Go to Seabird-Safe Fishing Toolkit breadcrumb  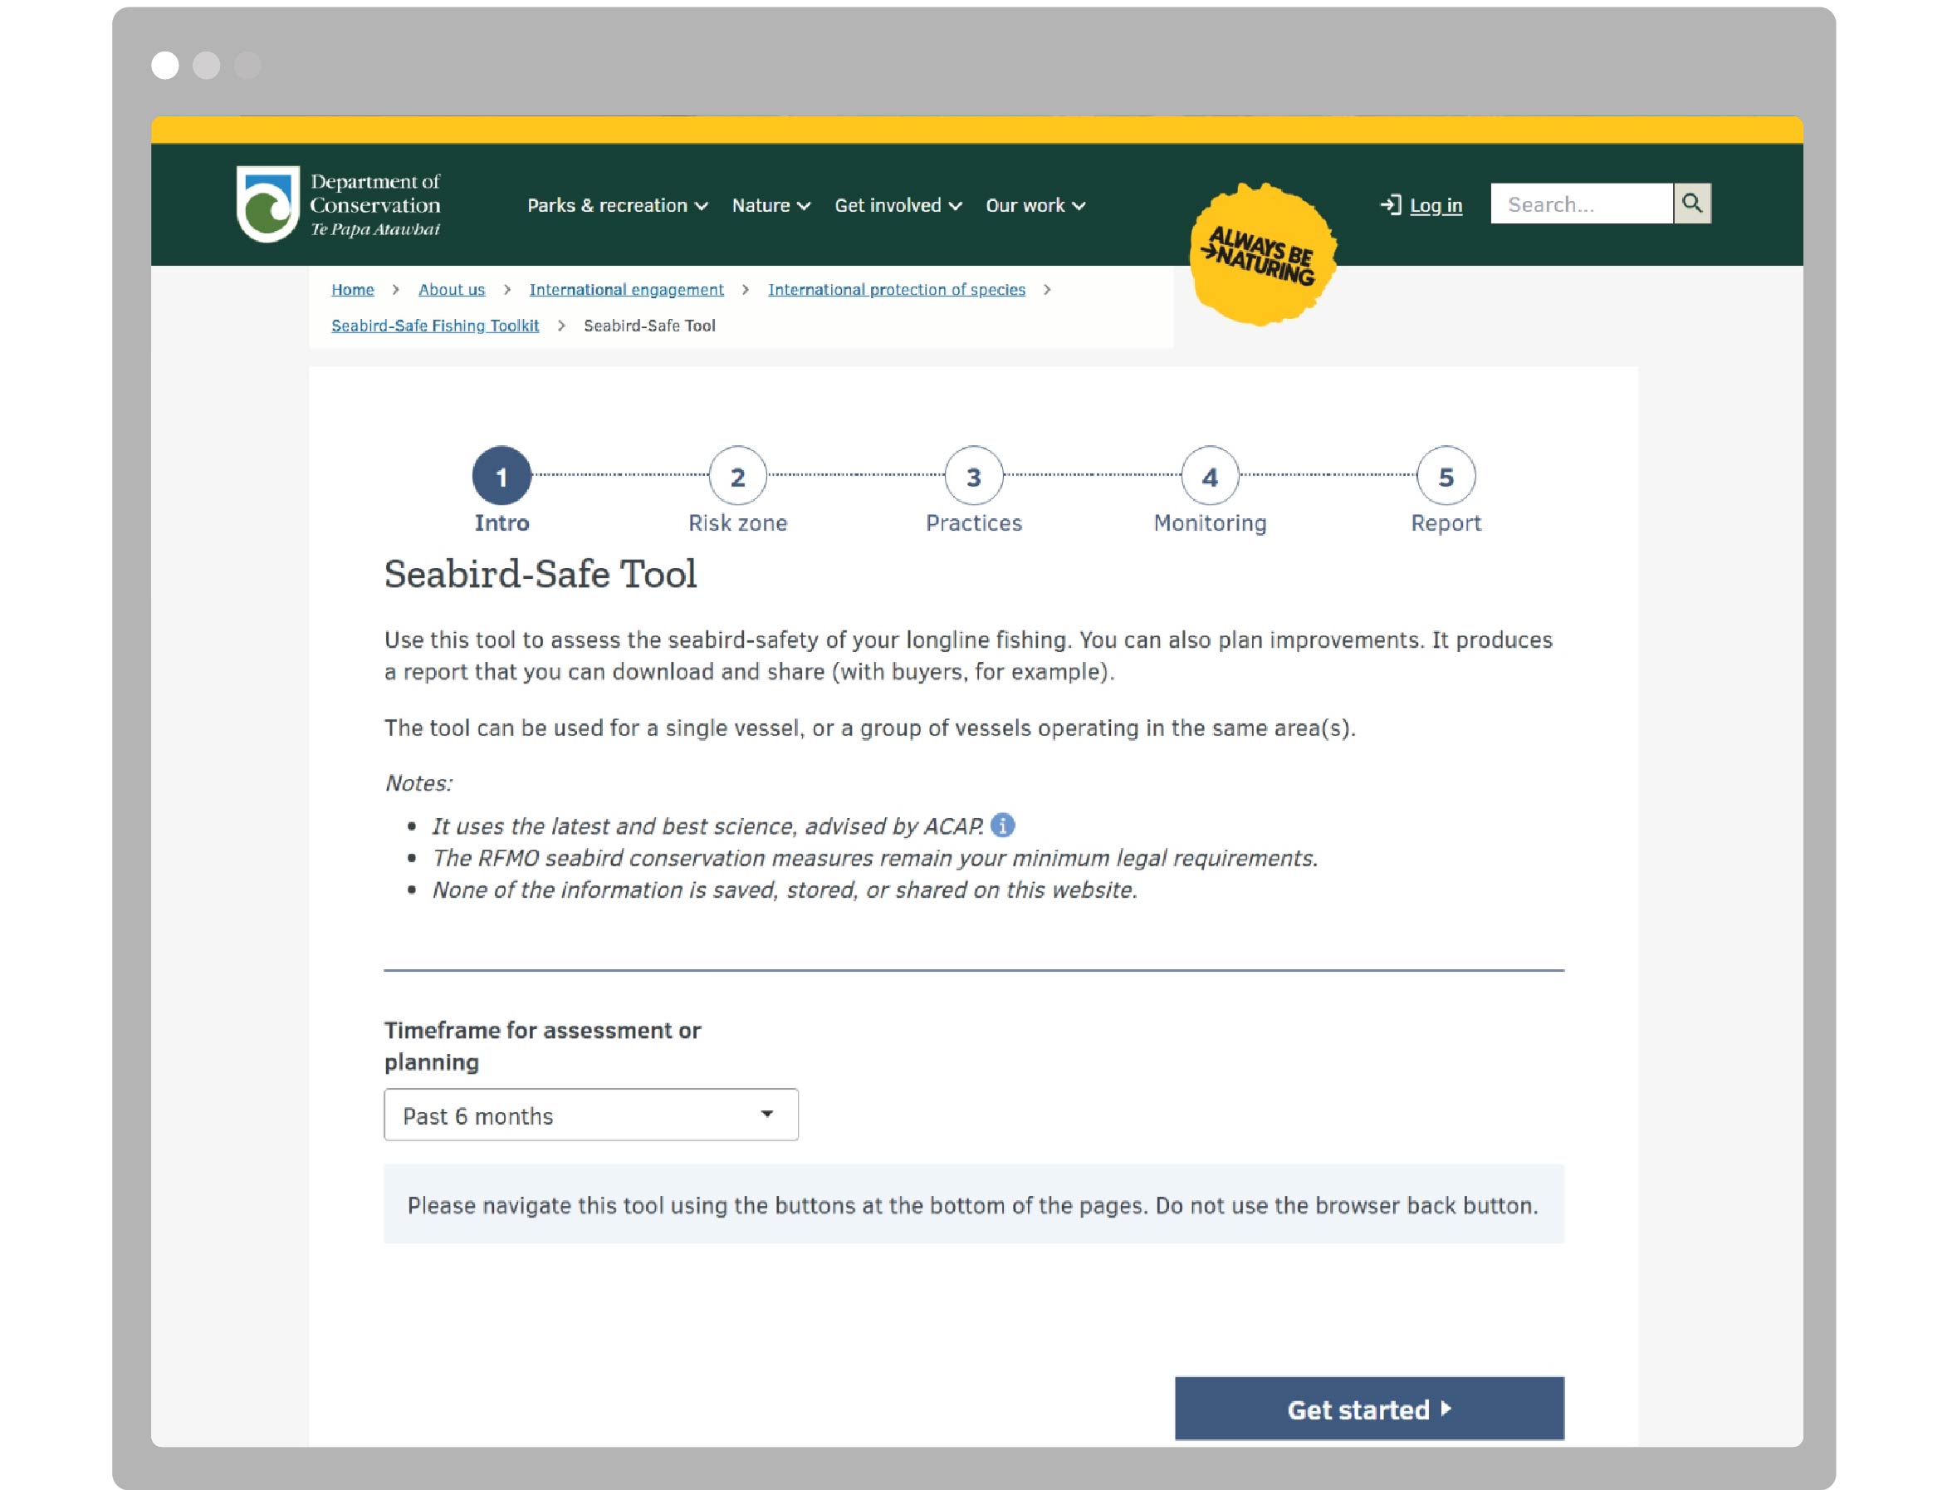434,326
